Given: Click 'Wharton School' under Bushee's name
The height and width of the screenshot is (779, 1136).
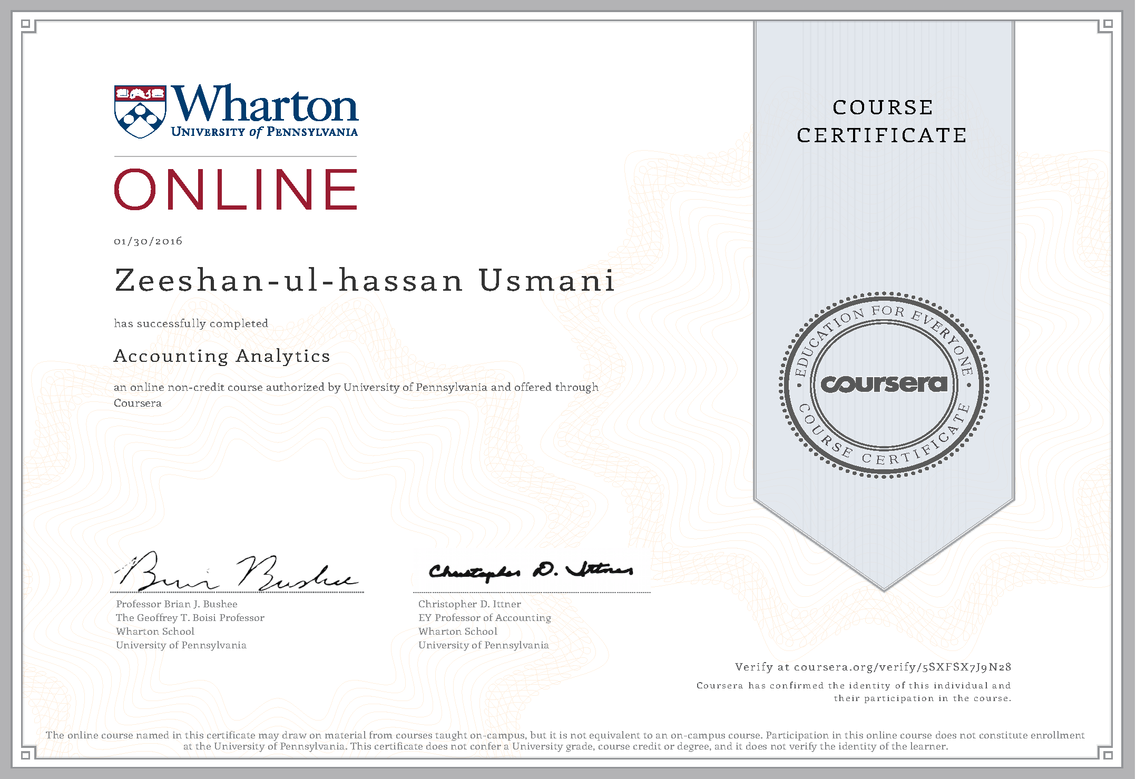Looking at the screenshot, I should pyautogui.click(x=155, y=632).
